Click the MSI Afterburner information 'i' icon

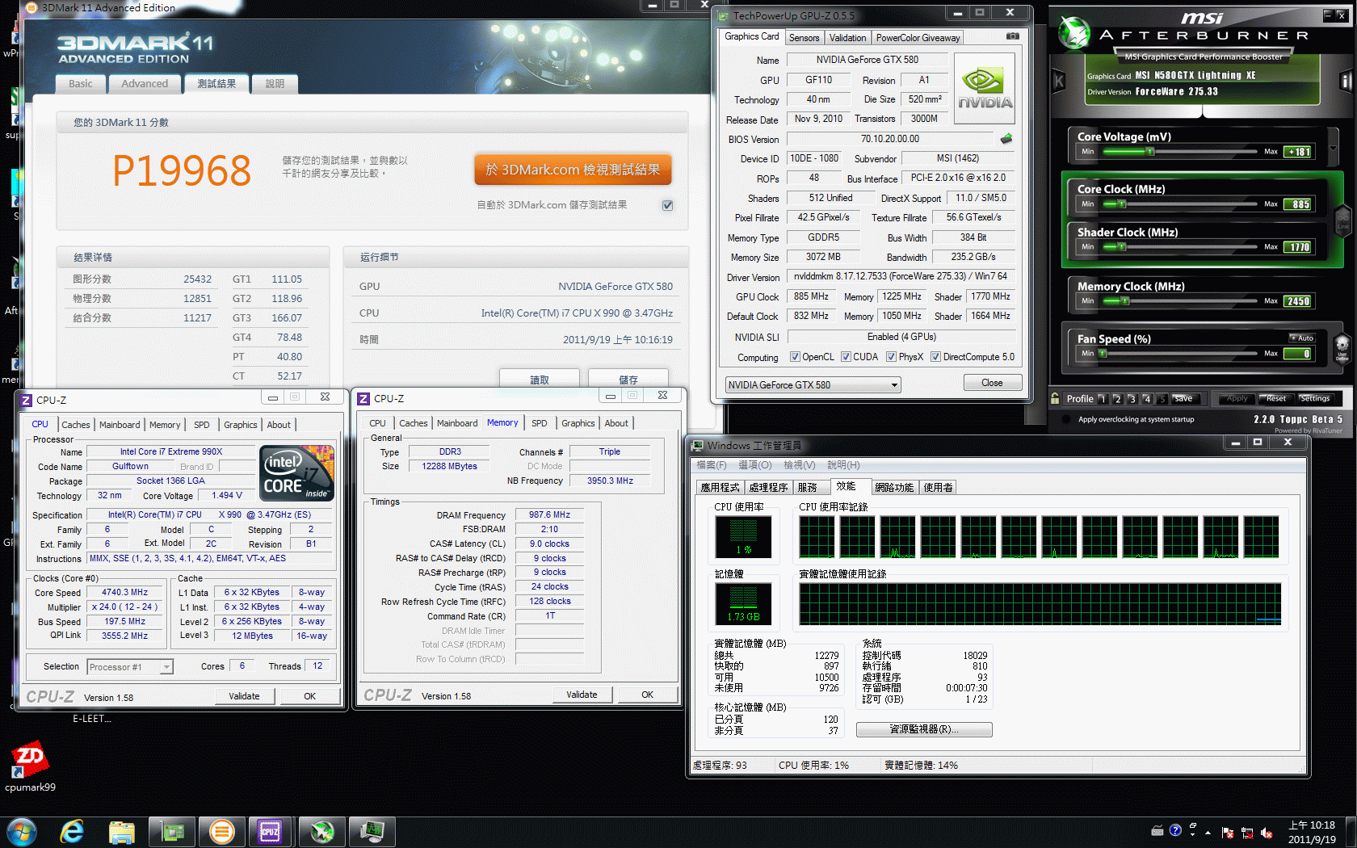[1346, 81]
